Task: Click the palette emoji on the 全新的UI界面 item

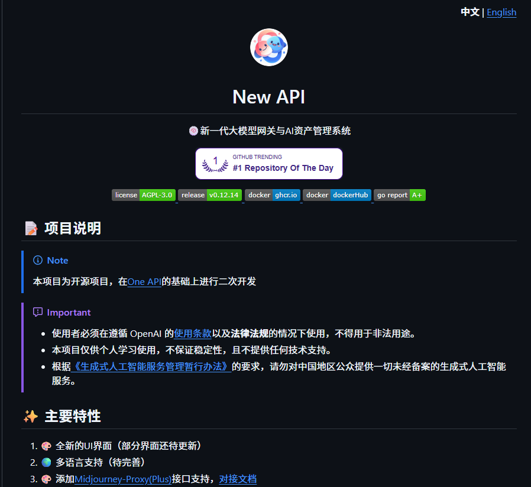Action: [46, 446]
